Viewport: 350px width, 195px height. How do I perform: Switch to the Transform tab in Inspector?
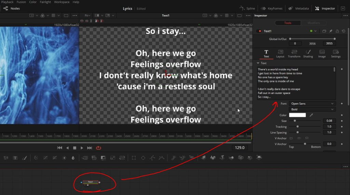(294, 54)
